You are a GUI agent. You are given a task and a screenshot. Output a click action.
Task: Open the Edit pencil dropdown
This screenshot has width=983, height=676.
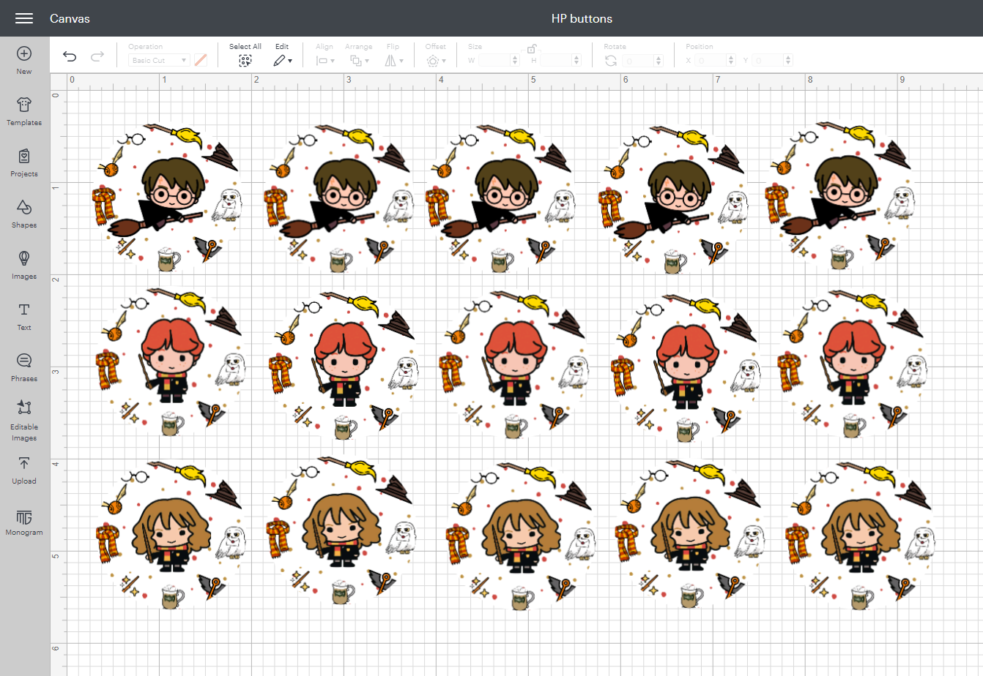pos(283,61)
